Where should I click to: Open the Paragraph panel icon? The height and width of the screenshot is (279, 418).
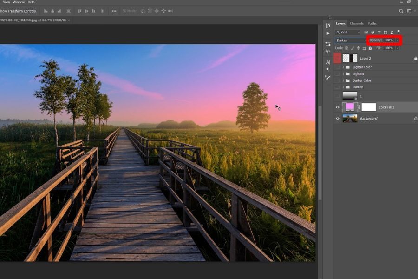coord(328,70)
